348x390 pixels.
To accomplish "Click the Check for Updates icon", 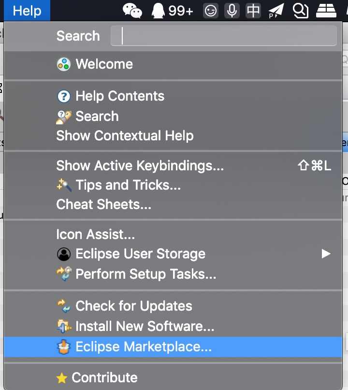I will [63, 306].
